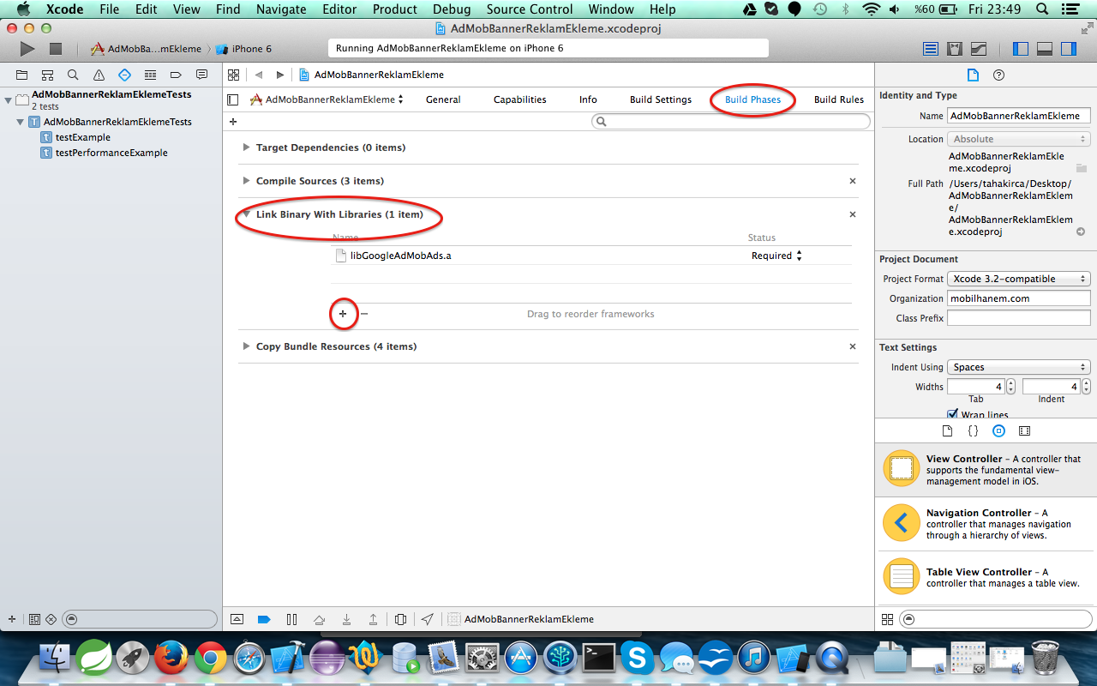Delete the Copy Bundle Resources phase
Viewport: 1097px width, 686px height.
(x=852, y=346)
